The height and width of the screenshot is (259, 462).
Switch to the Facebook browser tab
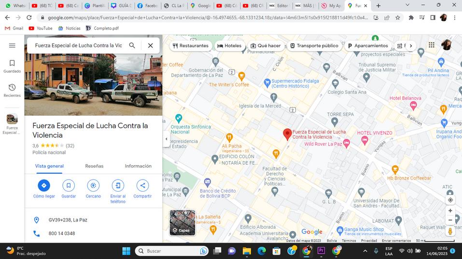coord(148,6)
